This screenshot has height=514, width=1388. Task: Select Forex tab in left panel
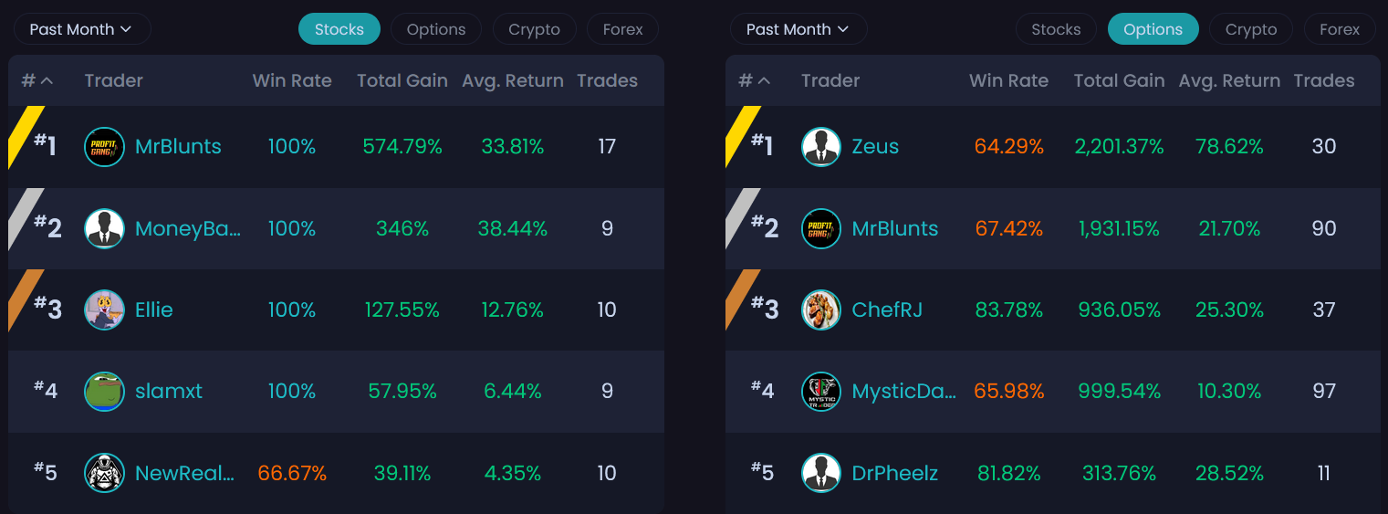coord(622,29)
